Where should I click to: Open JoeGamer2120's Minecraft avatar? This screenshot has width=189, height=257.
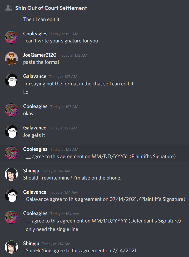(11, 59)
